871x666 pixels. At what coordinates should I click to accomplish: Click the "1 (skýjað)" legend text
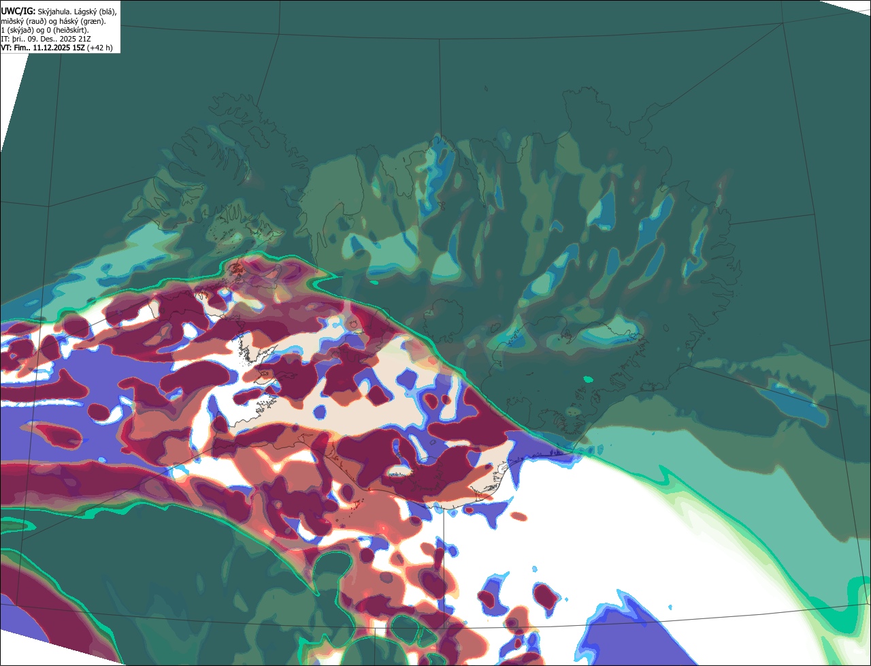pos(17,31)
